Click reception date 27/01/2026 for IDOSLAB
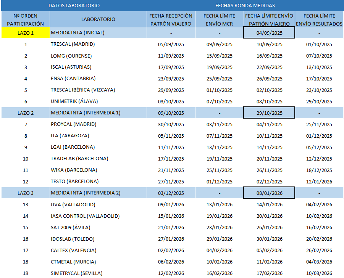344x278 pixels. click(171, 239)
